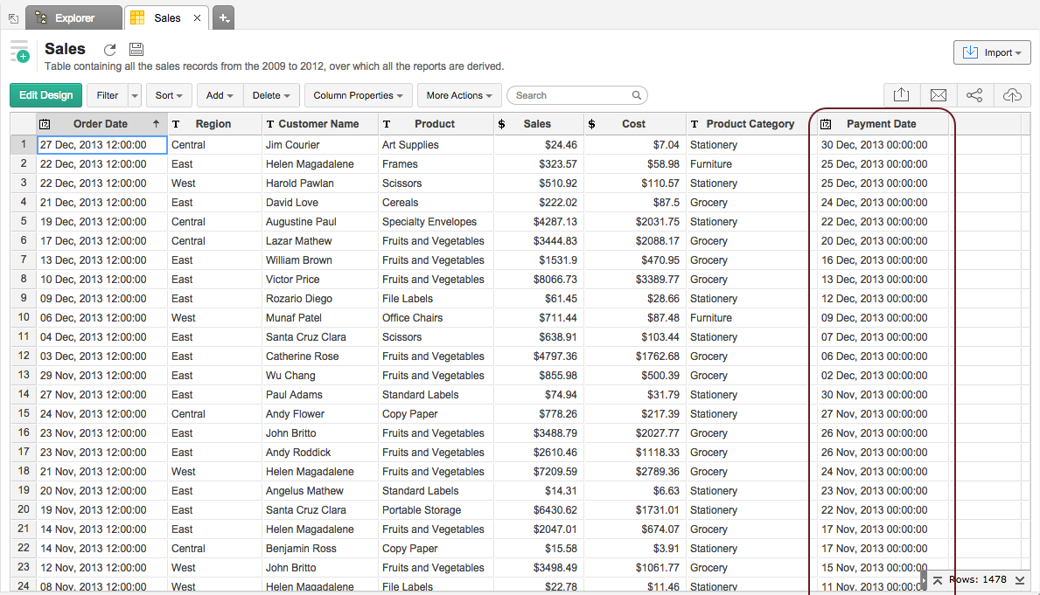Jump to first row using top arrow
This screenshot has height=595, width=1040.
click(x=937, y=580)
